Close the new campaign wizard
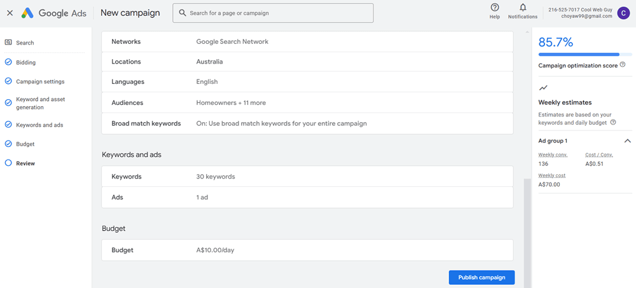Screen dimensions: 636x288 10,13
